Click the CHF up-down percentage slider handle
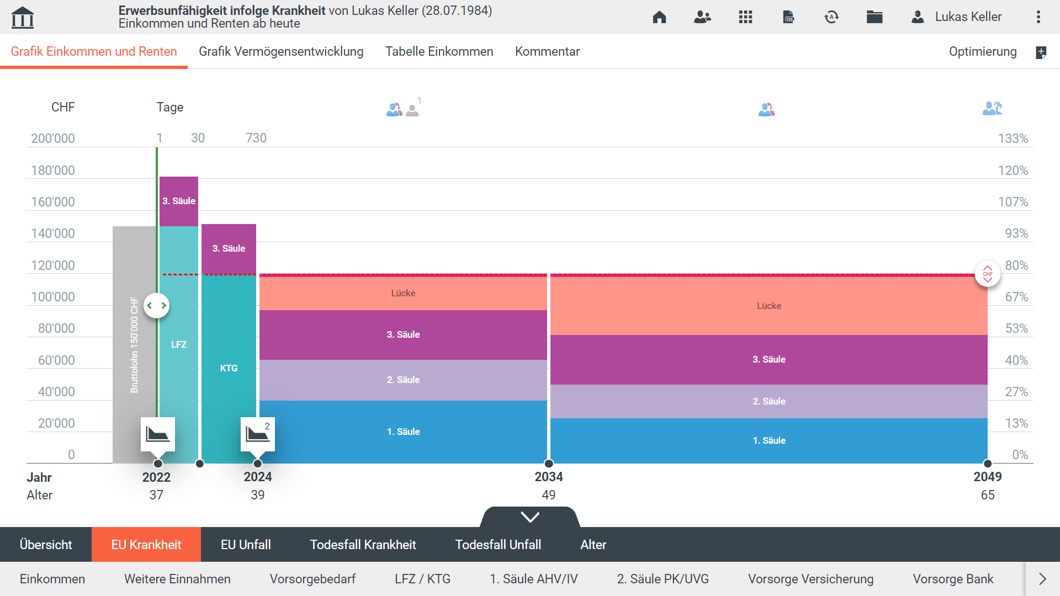The width and height of the screenshot is (1060, 596). tap(987, 274)
